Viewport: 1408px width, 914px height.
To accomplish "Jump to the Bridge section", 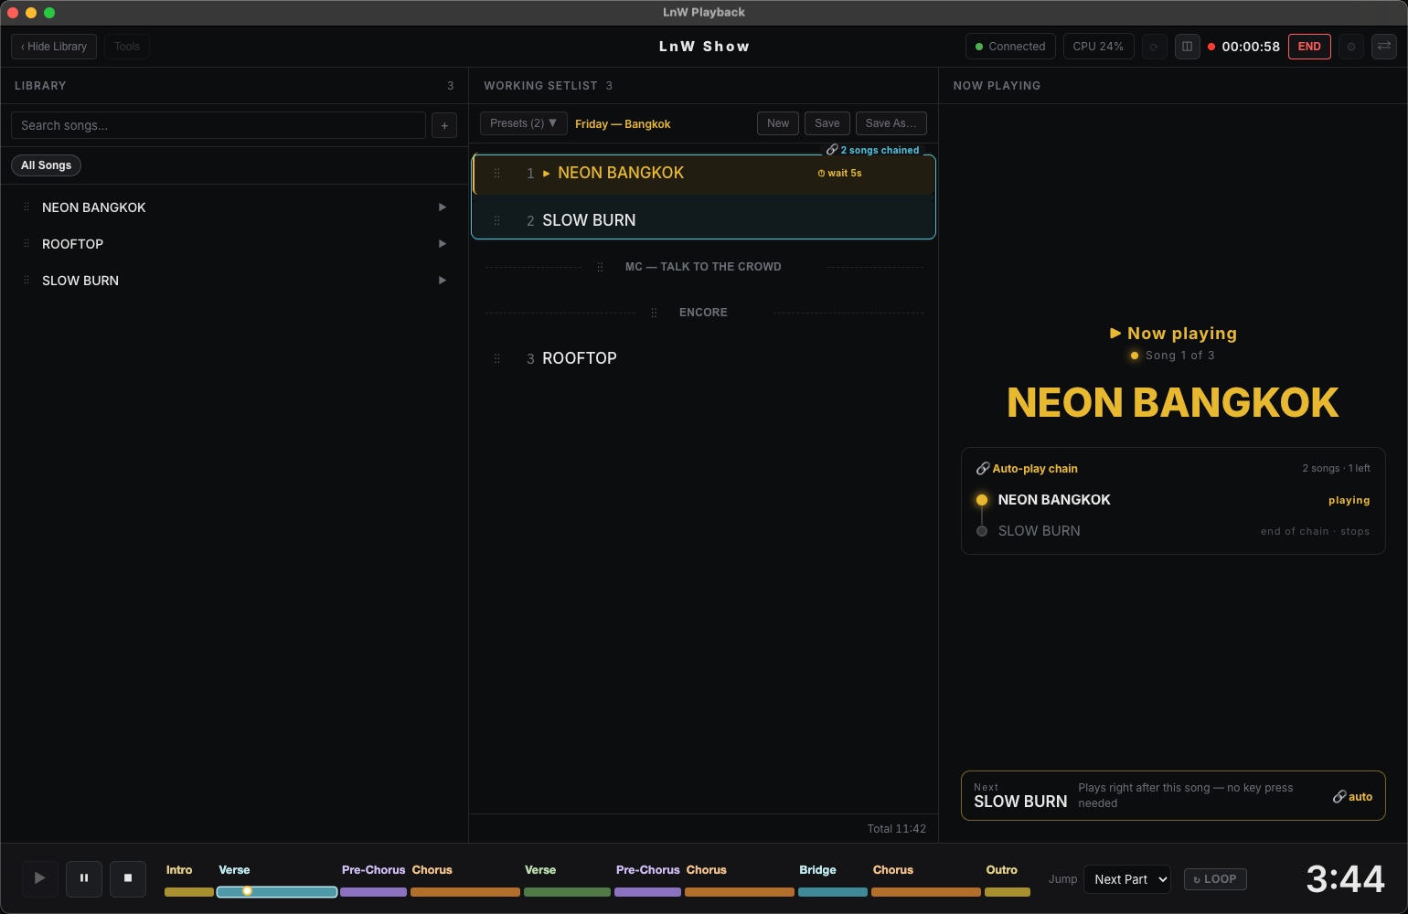I will [833, 892].
